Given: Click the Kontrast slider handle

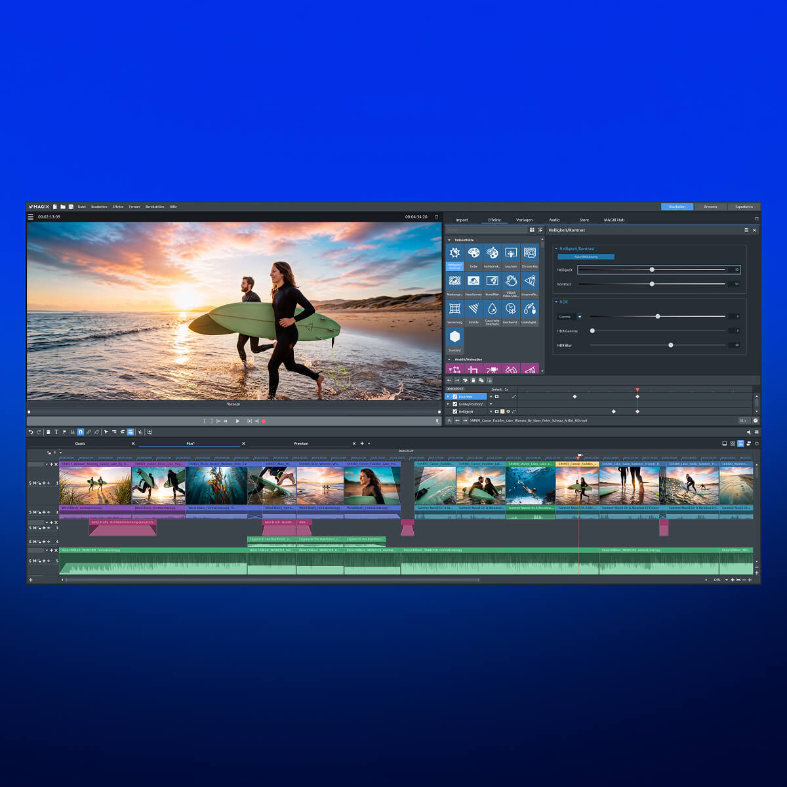Looking at the screenshot, I should coord(652,284).
